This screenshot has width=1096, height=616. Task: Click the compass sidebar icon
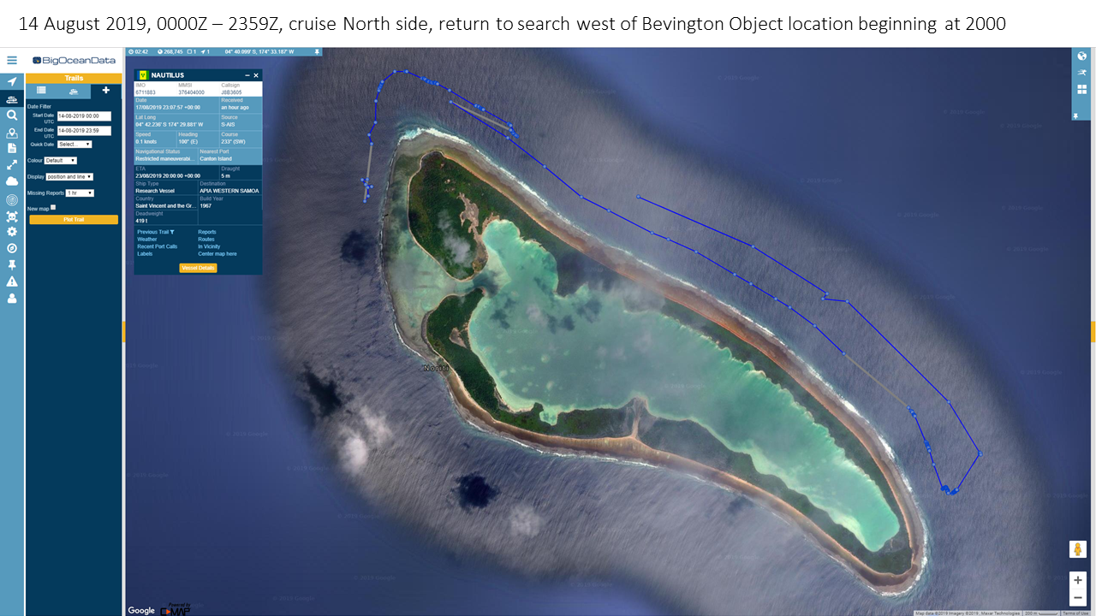click(x=12, y=248)
